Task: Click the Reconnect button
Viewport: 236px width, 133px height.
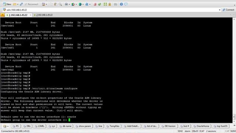Action: coord(31,4)
